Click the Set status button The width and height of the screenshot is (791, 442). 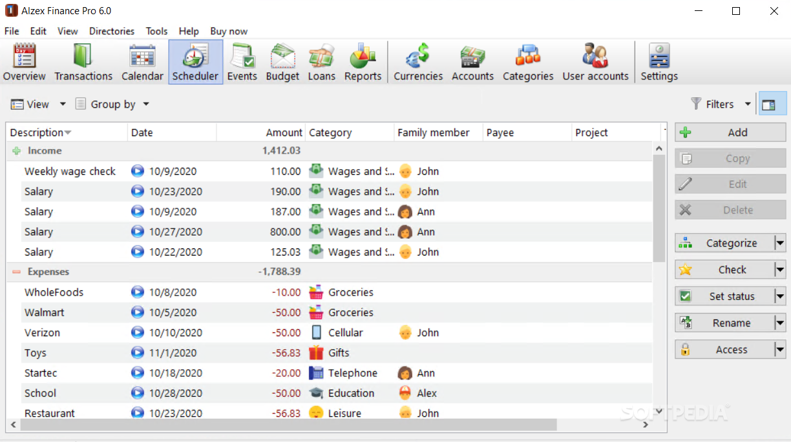pyautogui.click(x=724, y=296)
